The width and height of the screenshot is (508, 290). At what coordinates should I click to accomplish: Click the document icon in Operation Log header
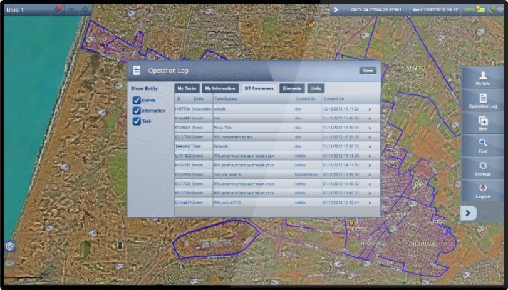(137, 70)
